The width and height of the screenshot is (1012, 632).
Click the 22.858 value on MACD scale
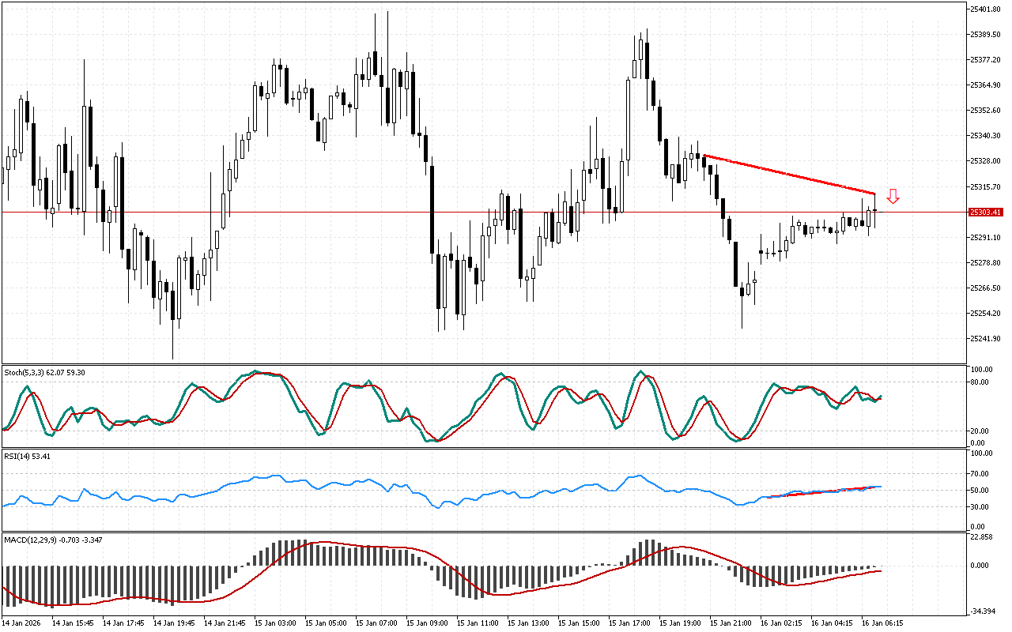[x=983, y=538]
